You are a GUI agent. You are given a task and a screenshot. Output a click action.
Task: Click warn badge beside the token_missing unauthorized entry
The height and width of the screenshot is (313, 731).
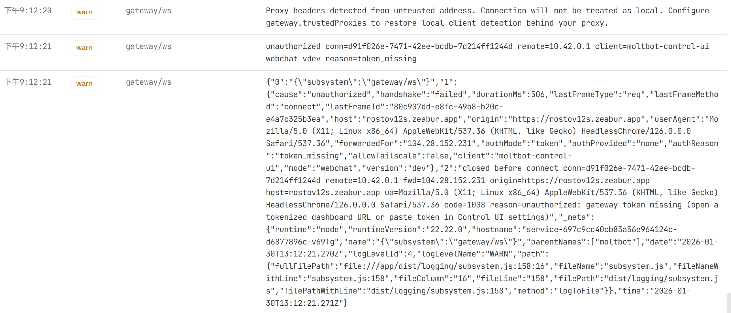point(84,48)
